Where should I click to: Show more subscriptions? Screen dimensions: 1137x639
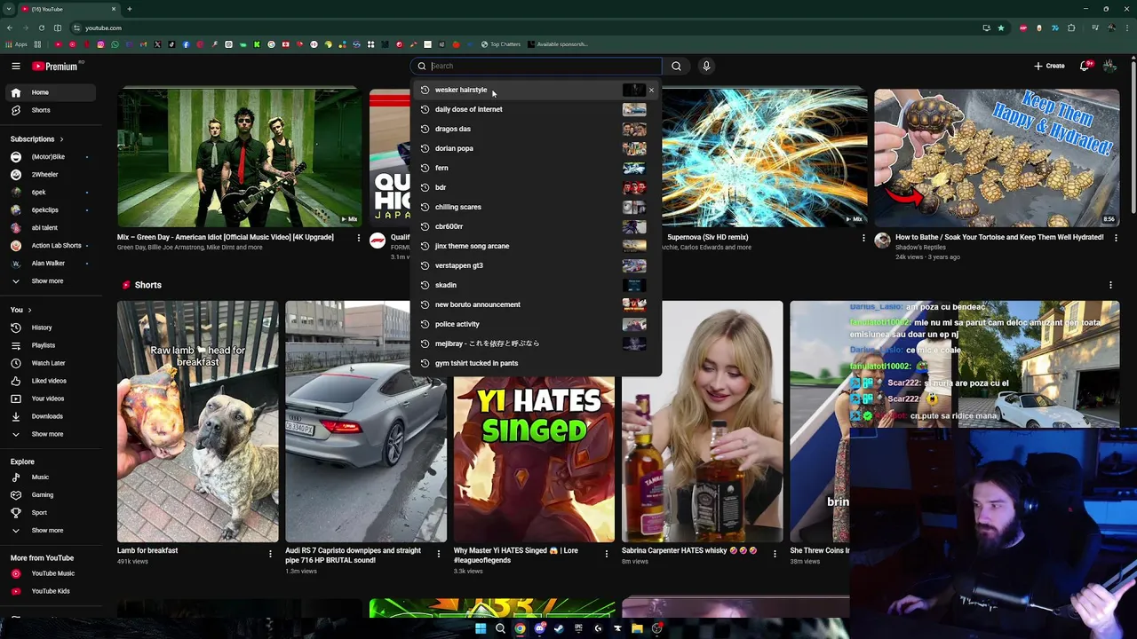coord(52,281)
